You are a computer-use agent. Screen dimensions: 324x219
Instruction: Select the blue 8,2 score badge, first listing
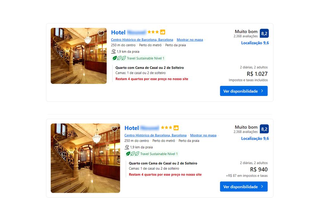click(264, 33)
